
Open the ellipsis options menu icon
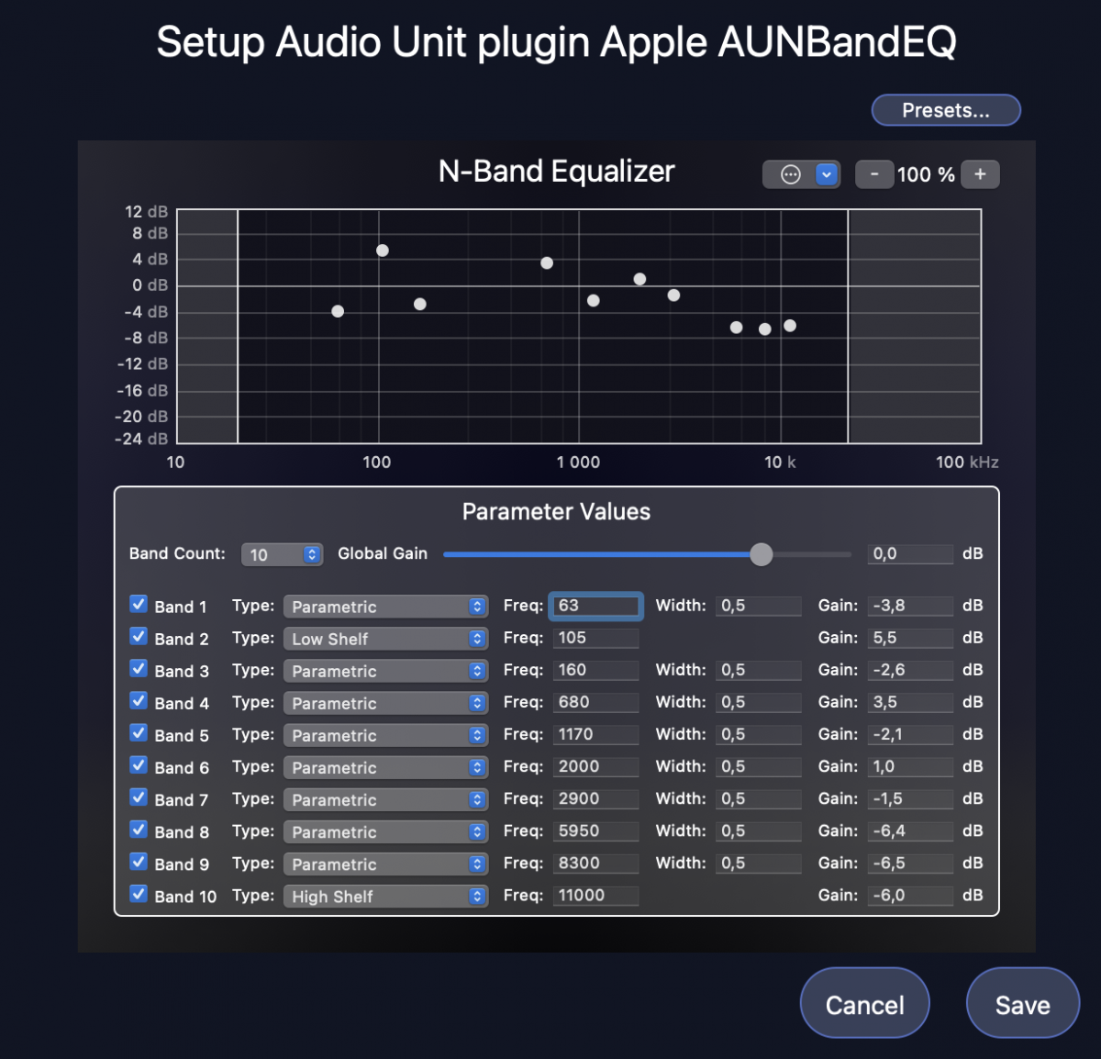[790, 174]
